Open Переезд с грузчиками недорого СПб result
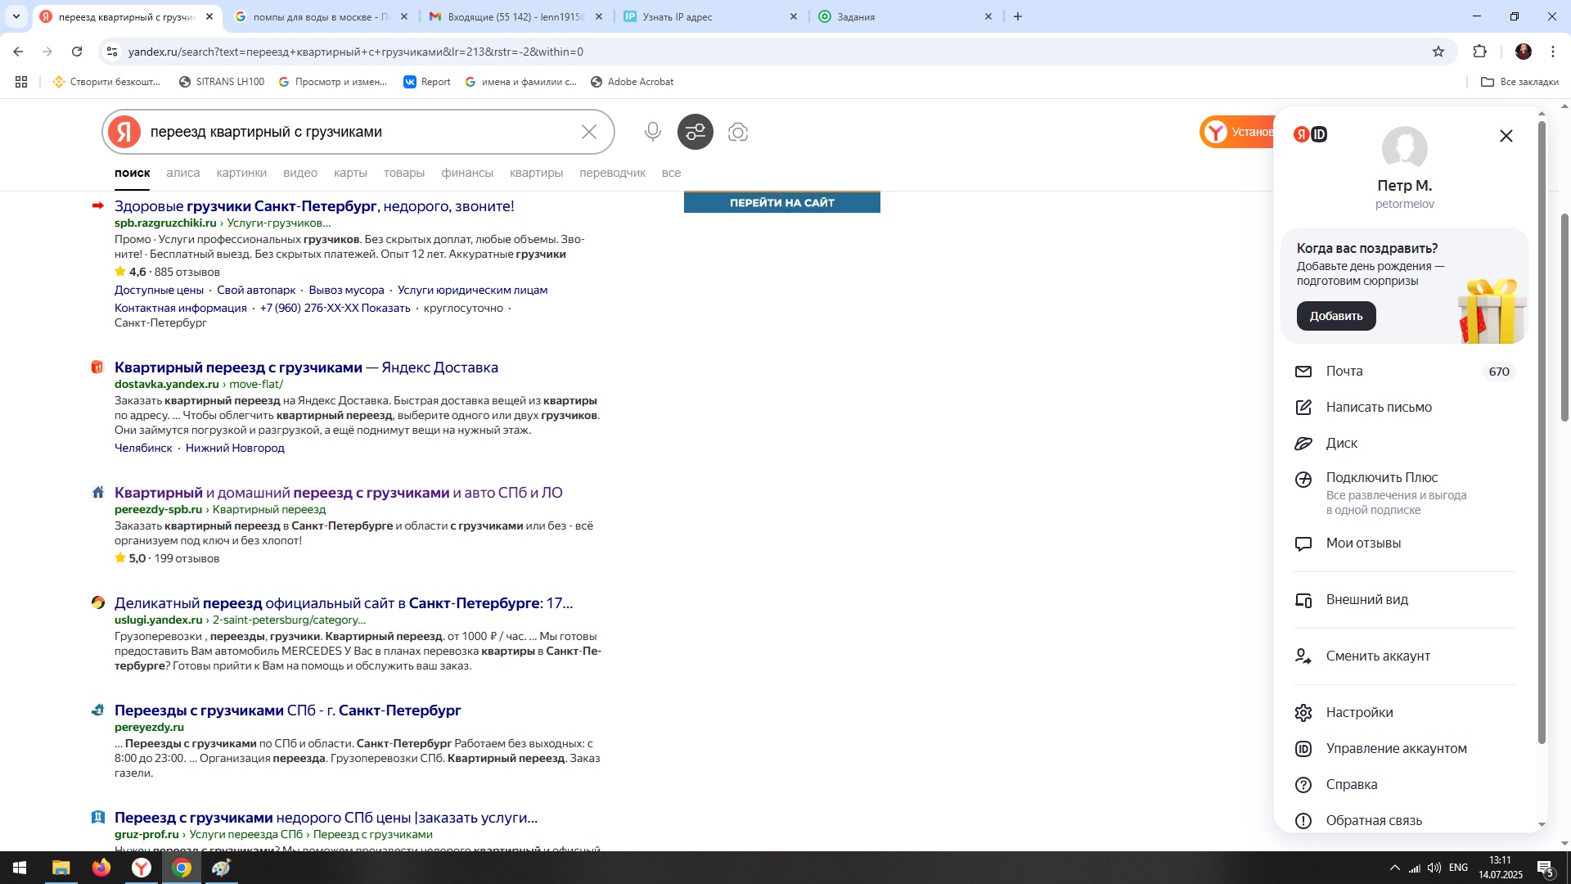The image size is (1571, 884). pyautogui.click(x=326, y=818)
